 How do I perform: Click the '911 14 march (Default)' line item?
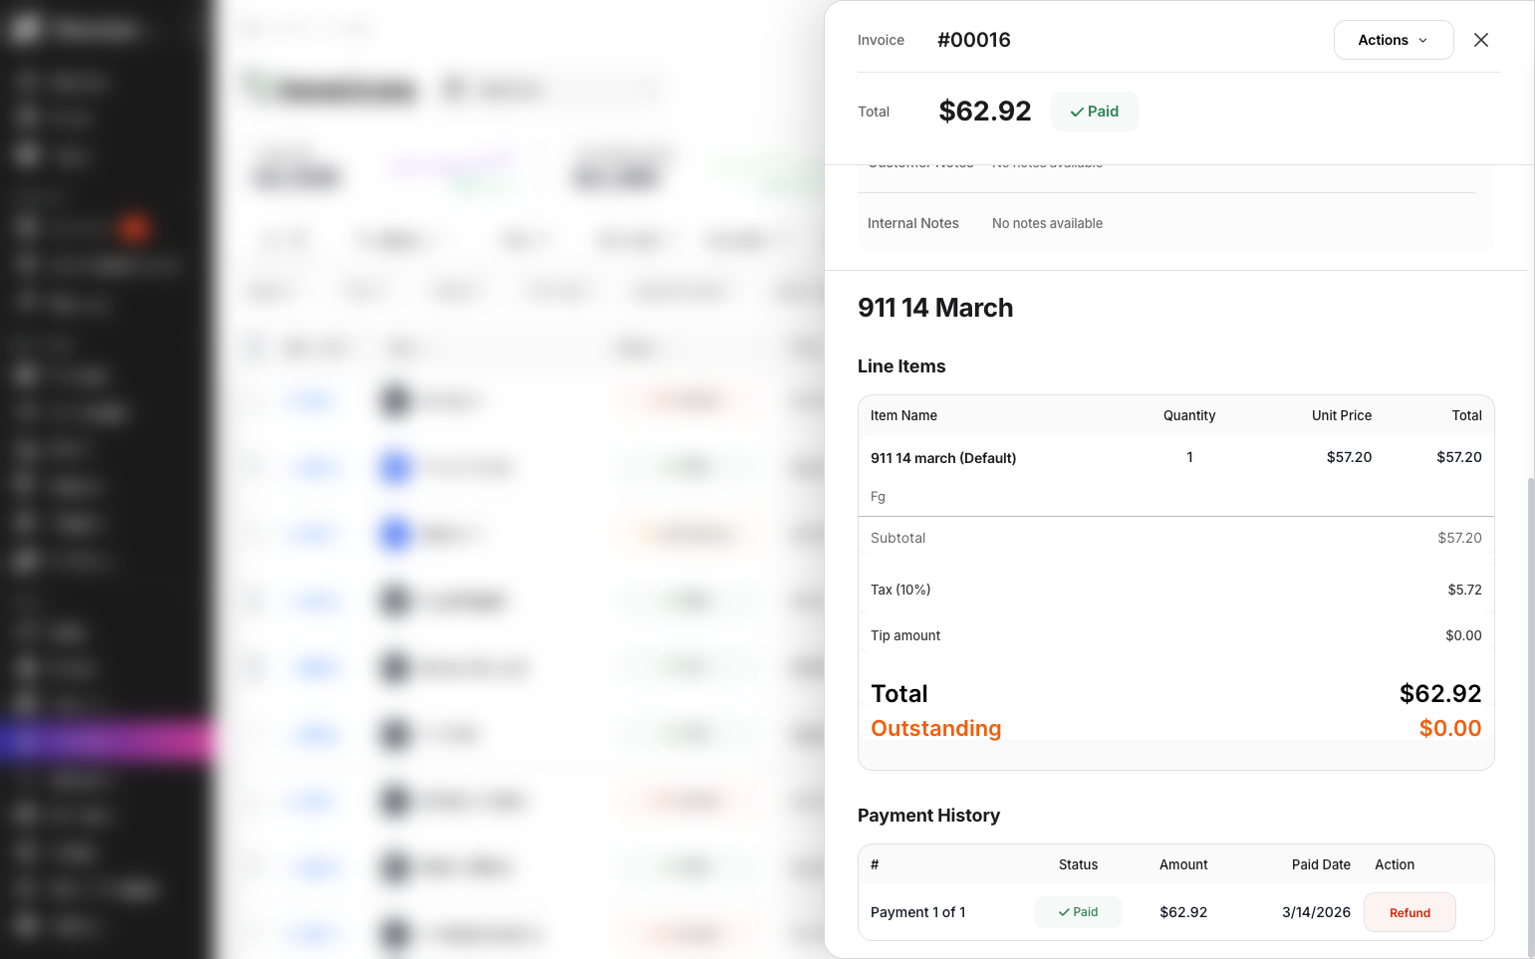pos(943,458)
